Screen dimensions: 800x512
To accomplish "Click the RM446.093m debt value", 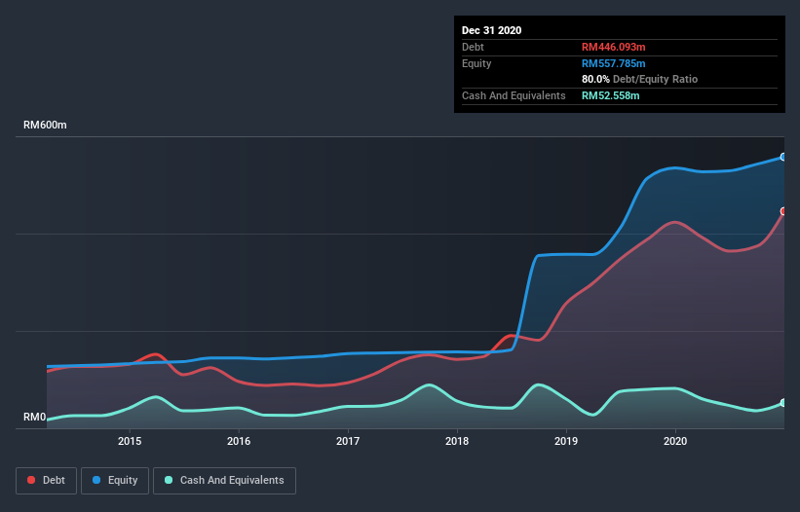I will [613, 48].
